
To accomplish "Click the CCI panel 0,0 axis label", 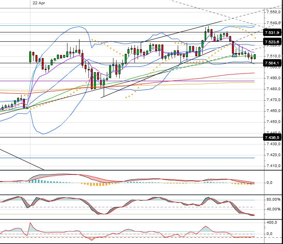I will [269, 234].
